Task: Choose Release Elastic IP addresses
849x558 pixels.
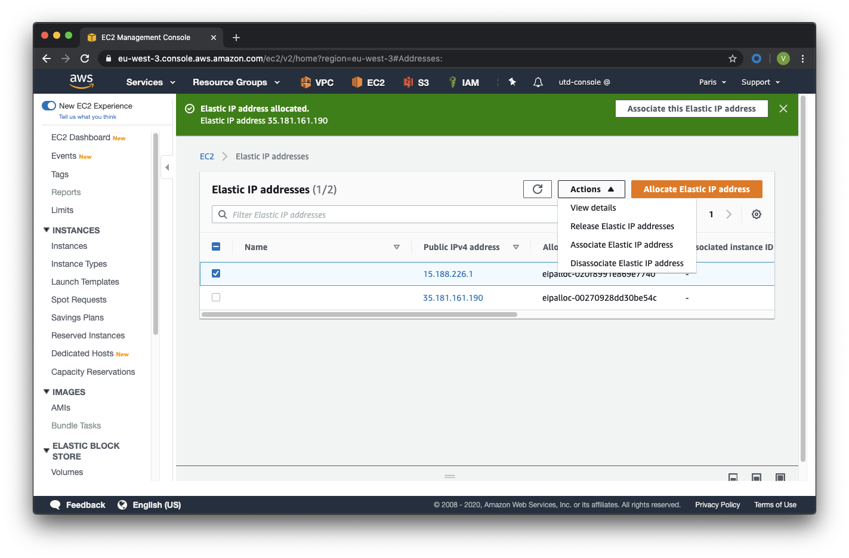Action: (622, 226)
